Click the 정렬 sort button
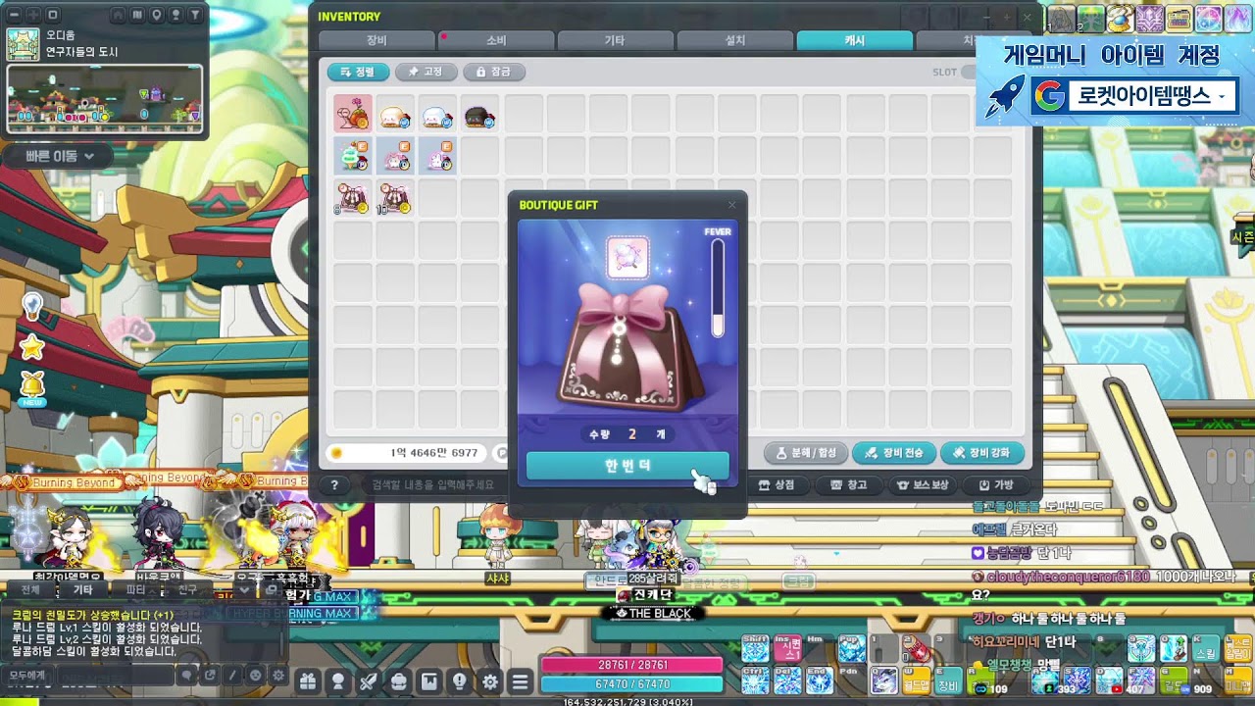 click(358, 72)
